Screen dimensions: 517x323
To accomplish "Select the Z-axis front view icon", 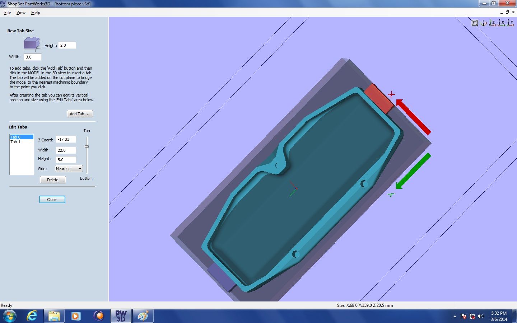I will [493, 23].
